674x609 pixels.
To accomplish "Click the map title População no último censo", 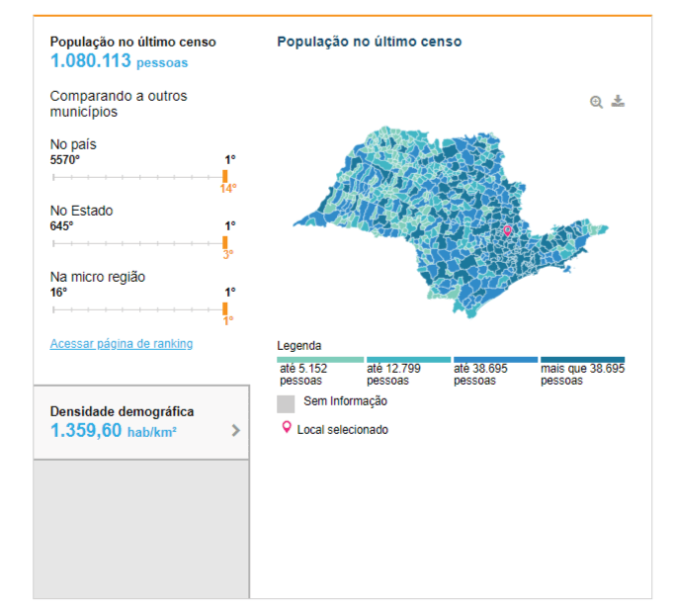I will 370,42.
